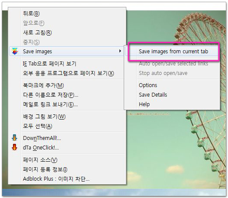Open Help in Save images submenu
Viewport: 228px width, 198px height.
coord(172,104)
